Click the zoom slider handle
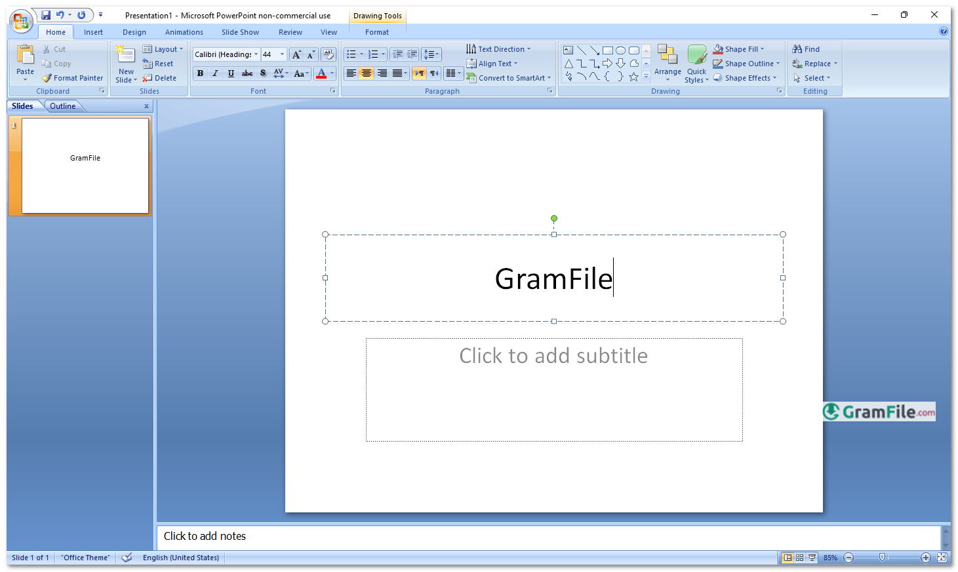 pyautogui.click(x=883, y=558)
